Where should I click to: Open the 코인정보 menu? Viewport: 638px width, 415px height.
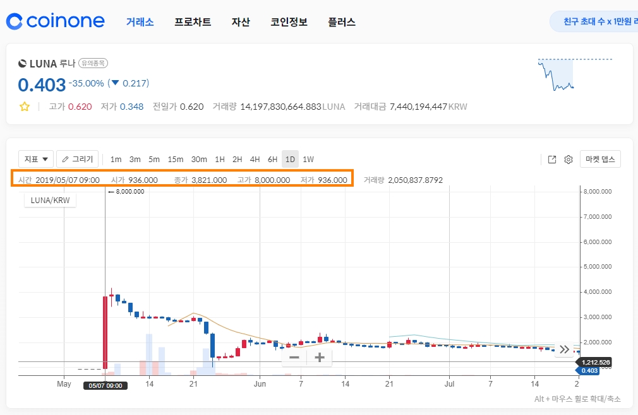click(289, 22)
